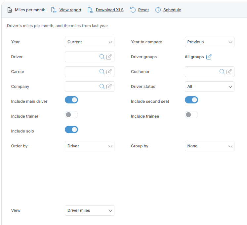Image resolution: width=247 pixels, height=225 pixels.
Task: Click the View report link
Action: point(70,10)
